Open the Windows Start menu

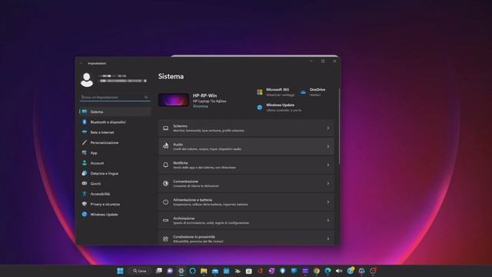(120, 271)
